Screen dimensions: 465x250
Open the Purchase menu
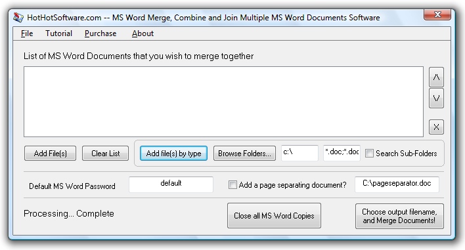point(100,33)
